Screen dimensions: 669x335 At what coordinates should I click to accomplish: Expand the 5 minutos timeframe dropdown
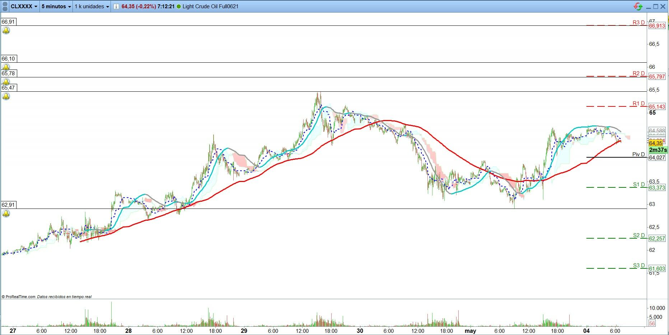(56, 6)
